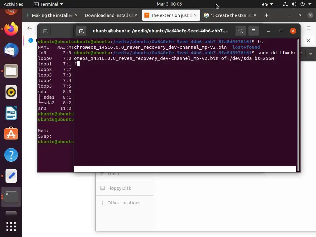Open the terminal hamburger menu
316x237 pixels.
point(254,31)
